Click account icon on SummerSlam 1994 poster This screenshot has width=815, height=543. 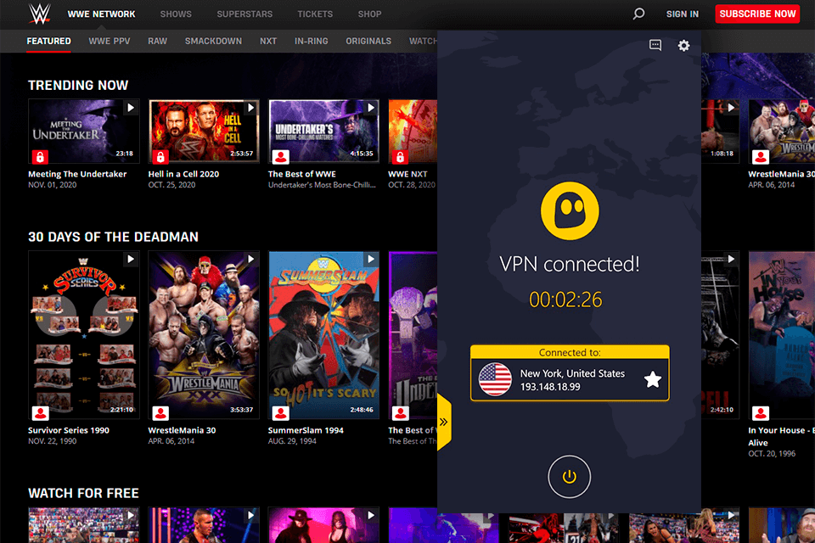[281, 413]
